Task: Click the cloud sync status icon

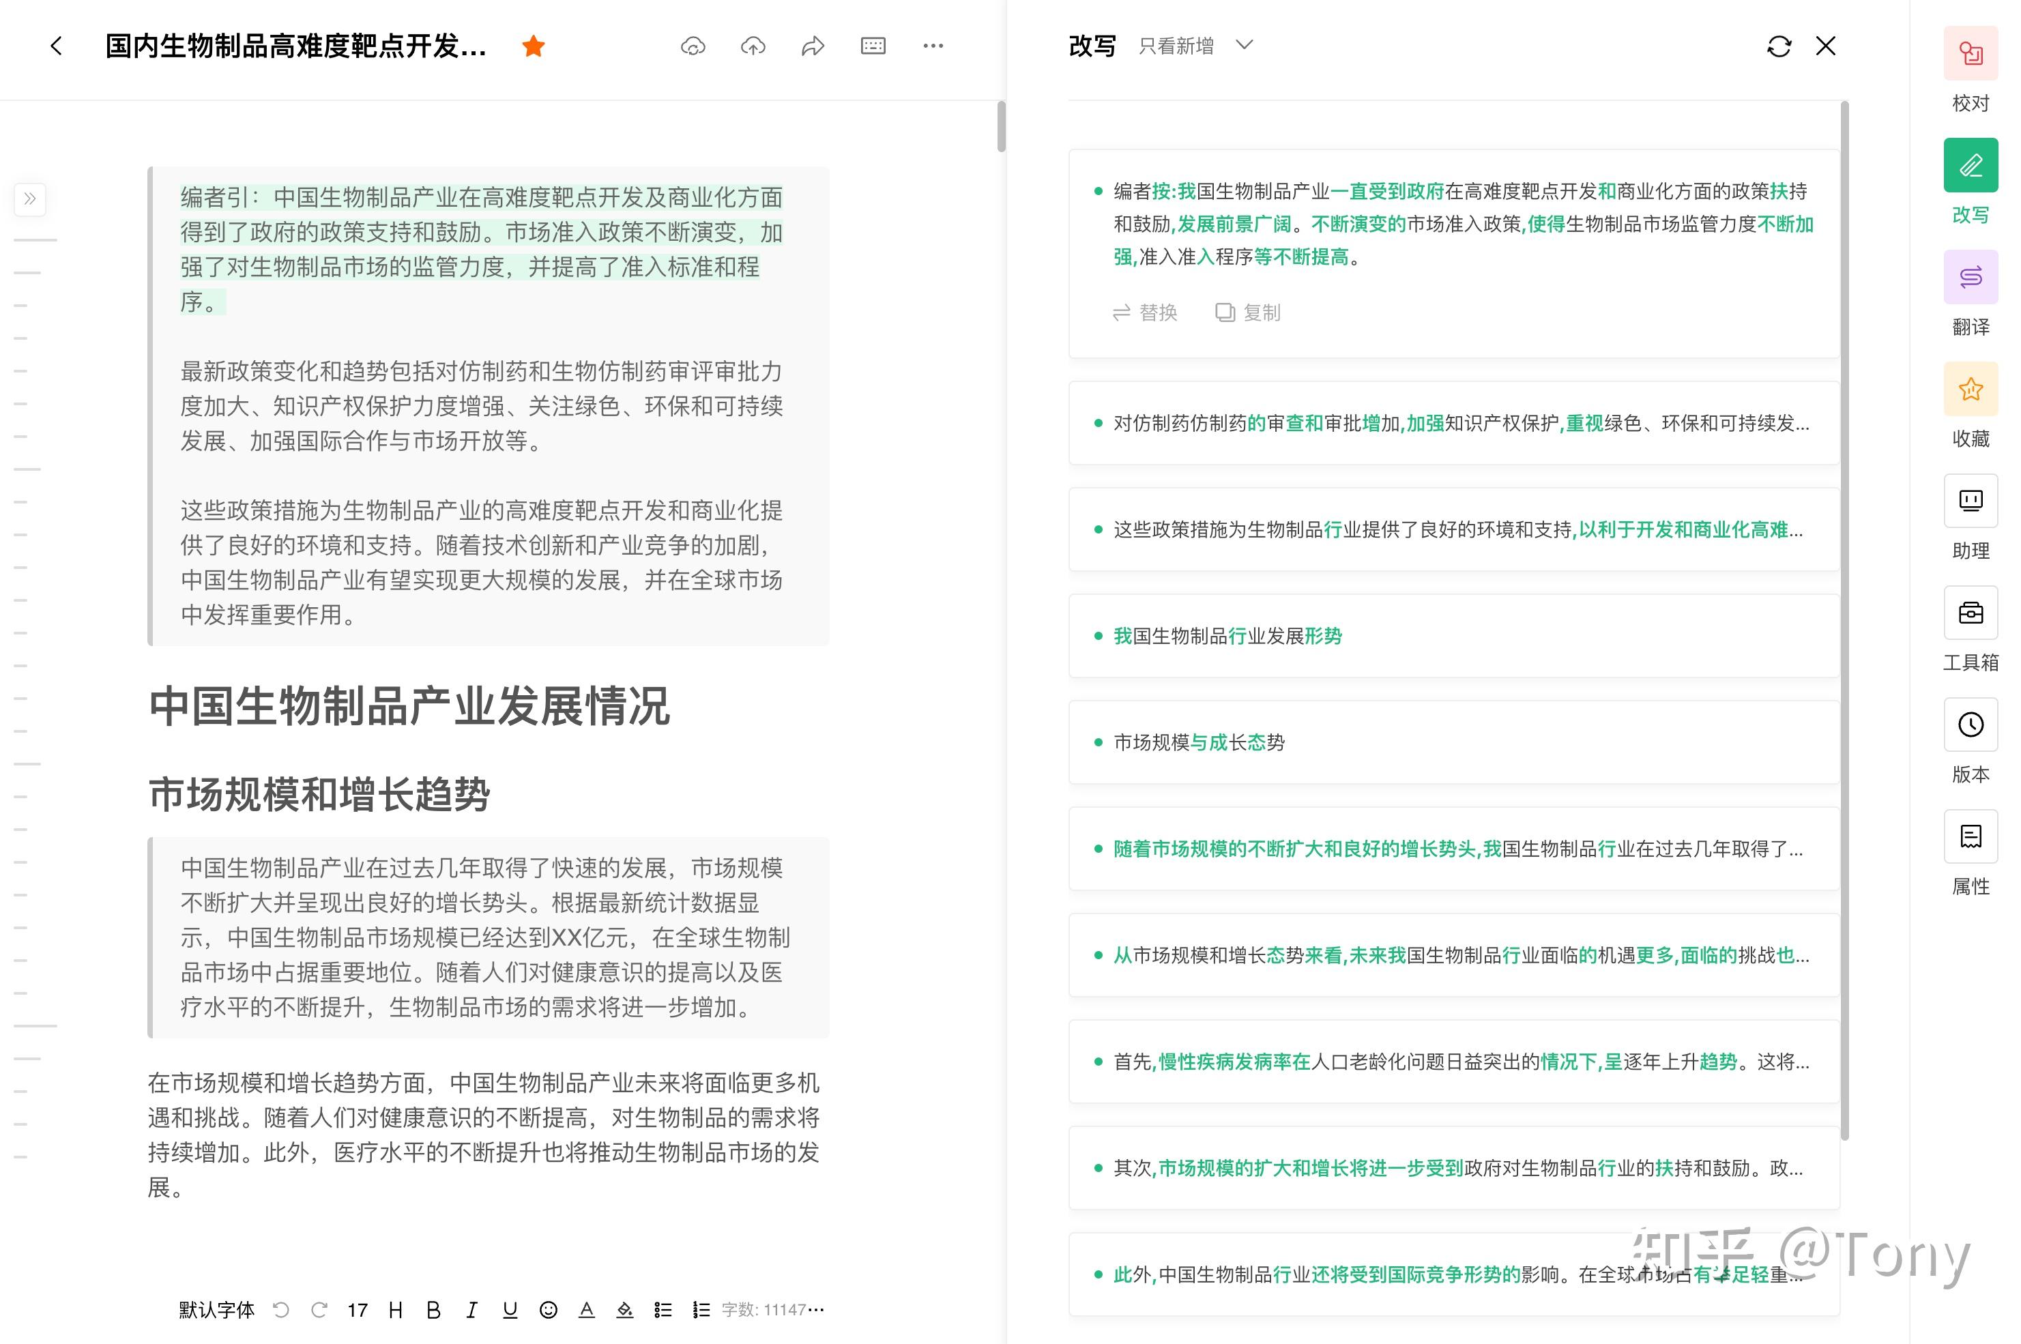Action: [693, 46]
